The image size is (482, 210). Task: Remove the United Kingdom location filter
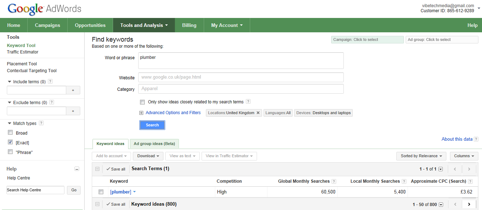[258, 113]
